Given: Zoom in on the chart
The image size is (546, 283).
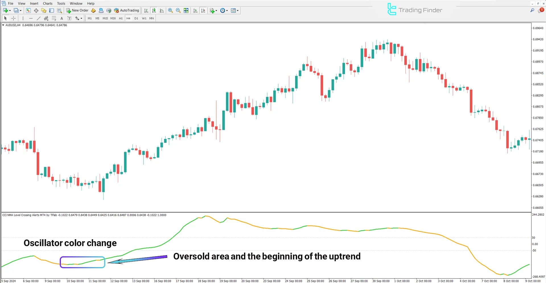Looking at the screenshot, I should pyautogui.click(x=170, y=10).
